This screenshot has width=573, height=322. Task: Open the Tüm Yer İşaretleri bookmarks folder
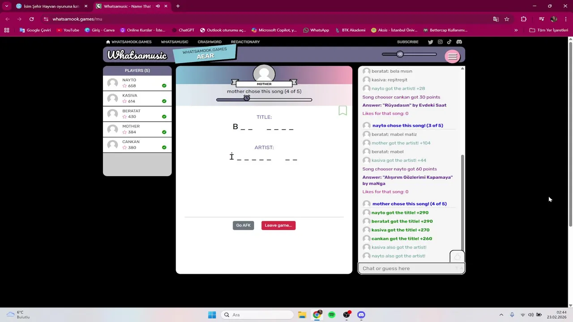548,30
